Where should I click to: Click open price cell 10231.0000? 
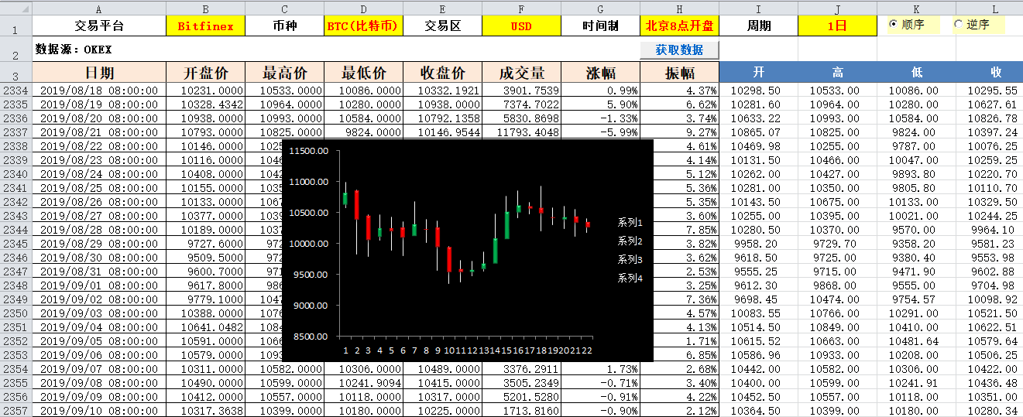(205, 91)
